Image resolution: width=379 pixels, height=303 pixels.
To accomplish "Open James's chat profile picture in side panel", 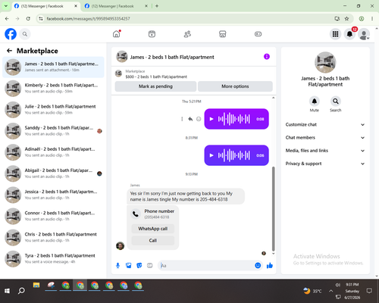I will [x=325, y=62].
